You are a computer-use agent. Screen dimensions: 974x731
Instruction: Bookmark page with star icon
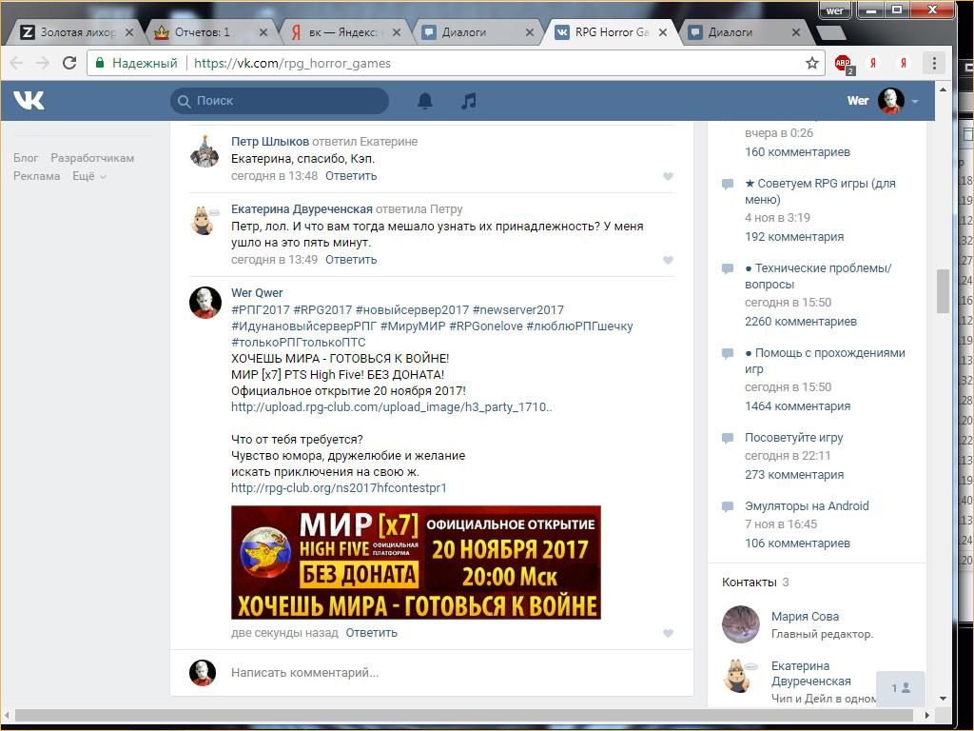click(812, 63)
